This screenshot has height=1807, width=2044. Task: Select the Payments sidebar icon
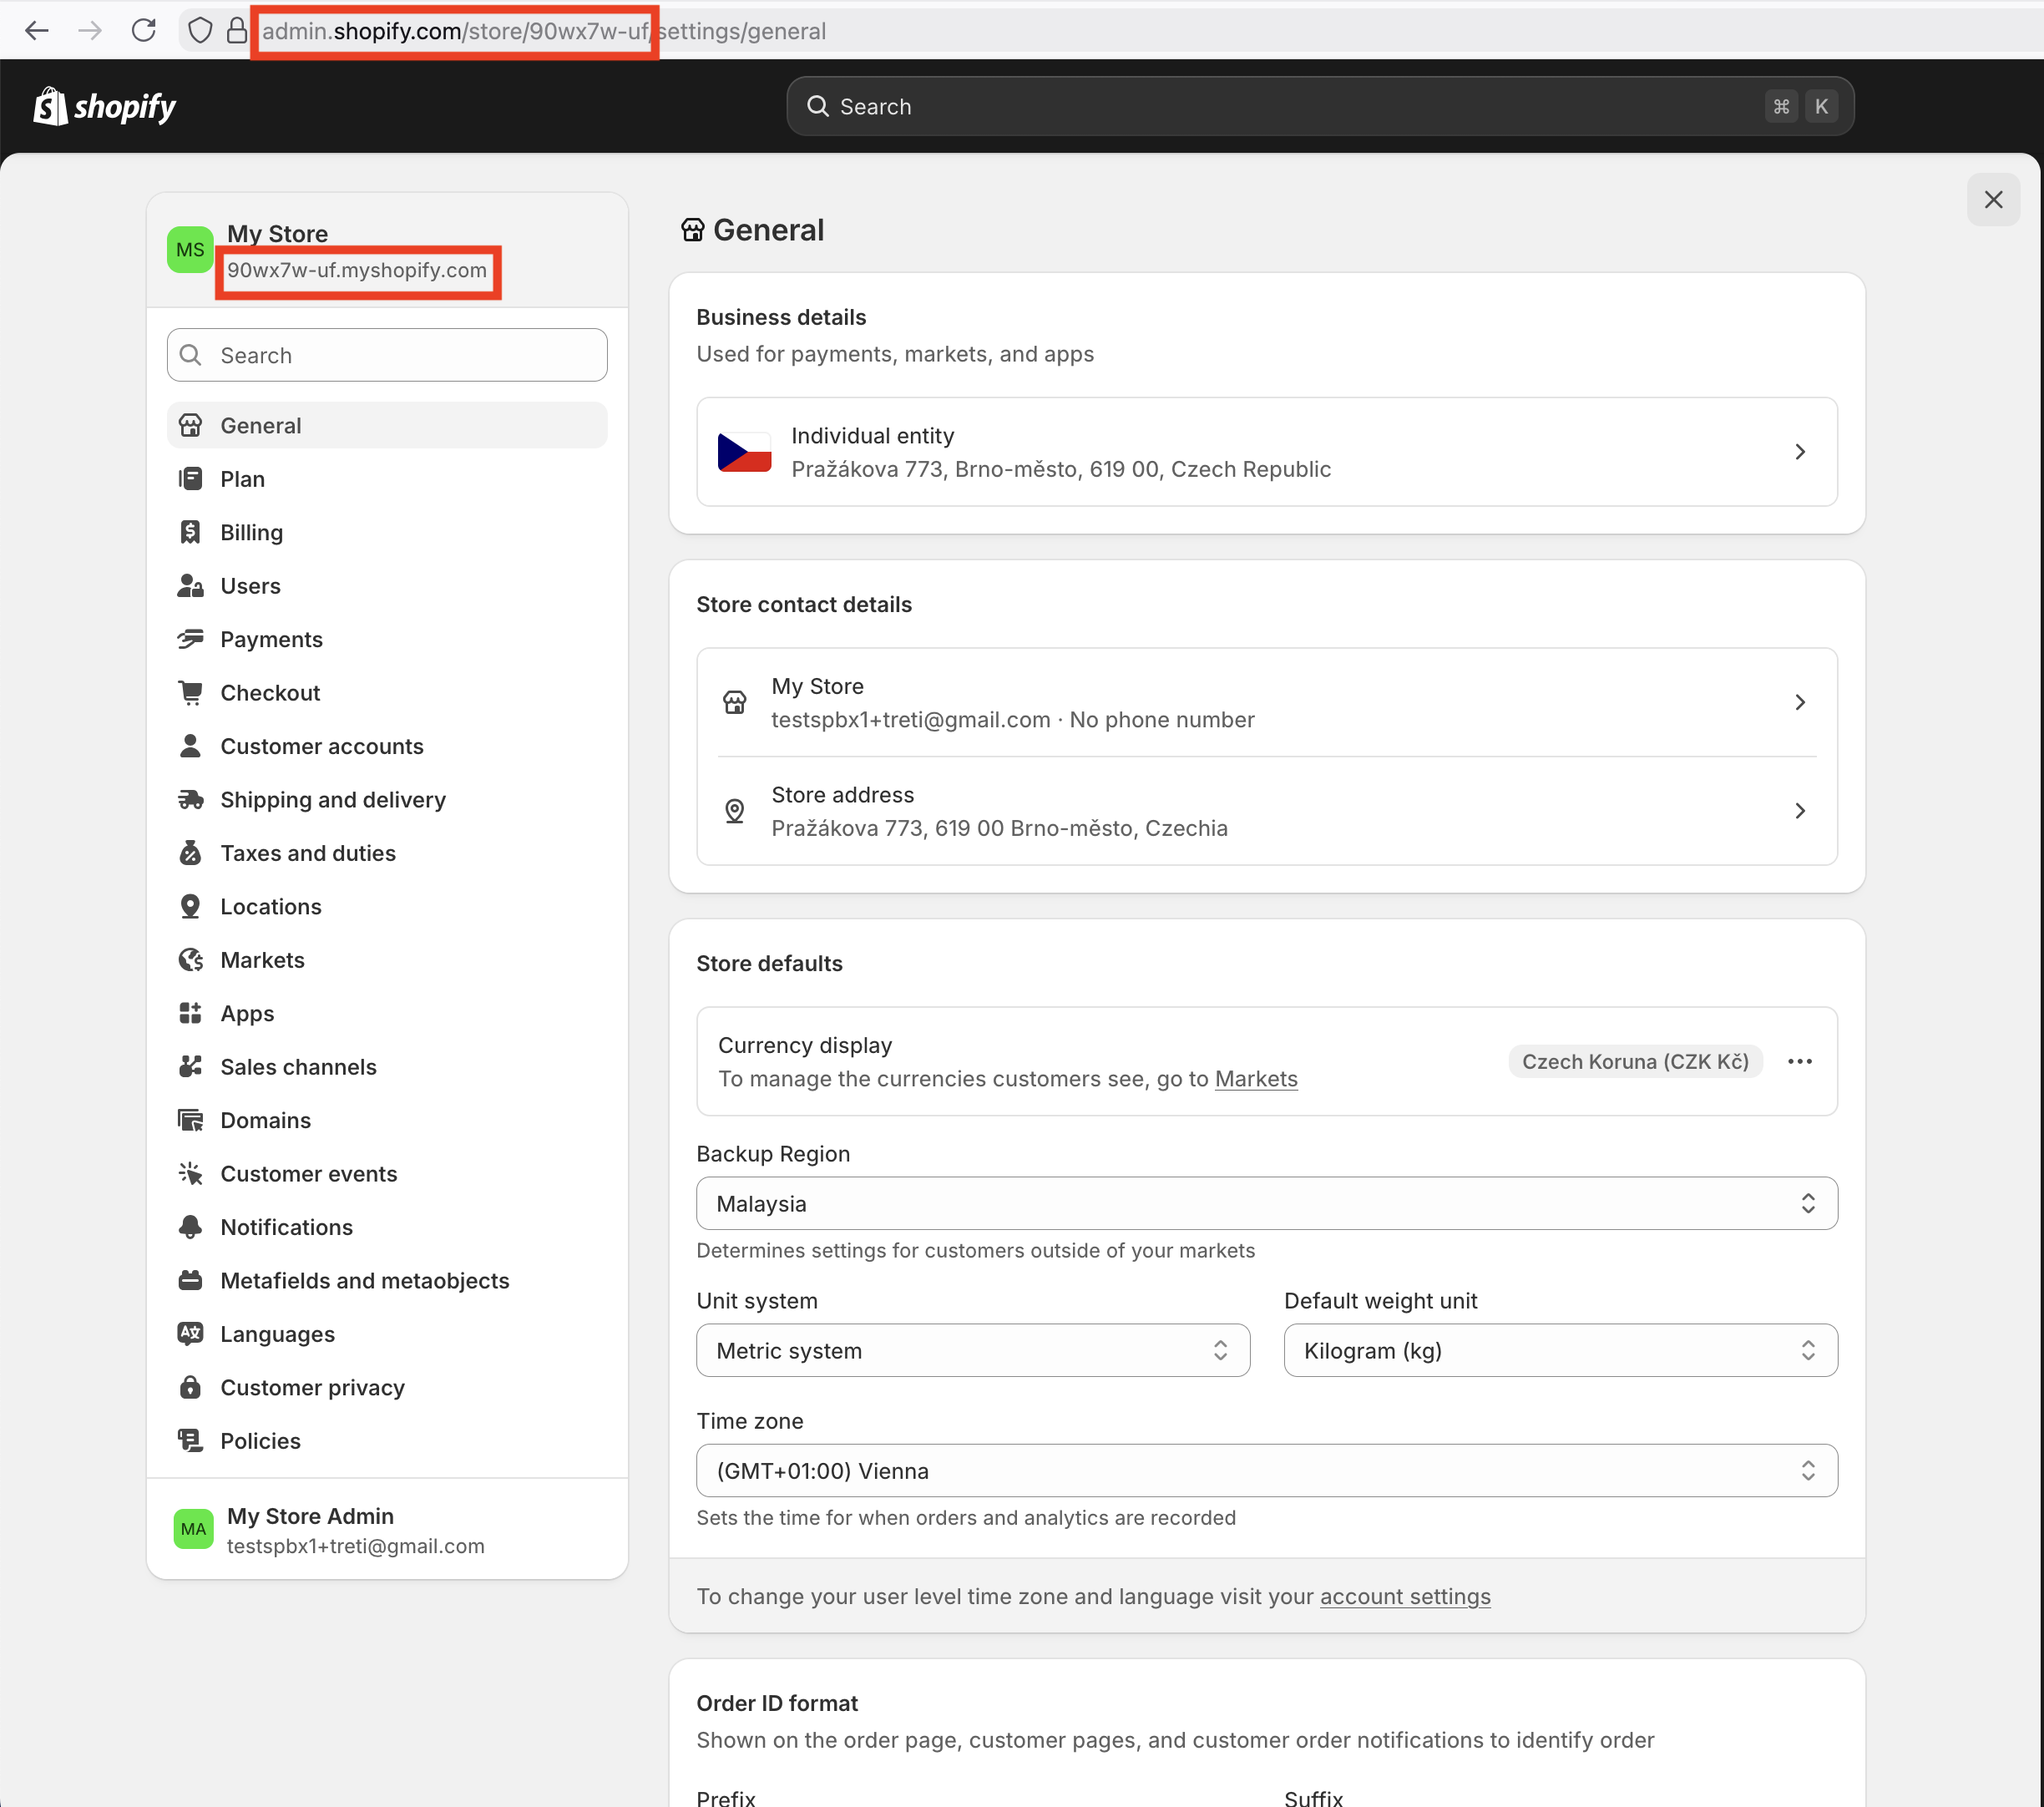pyautogui.click(x=190, y=639)
